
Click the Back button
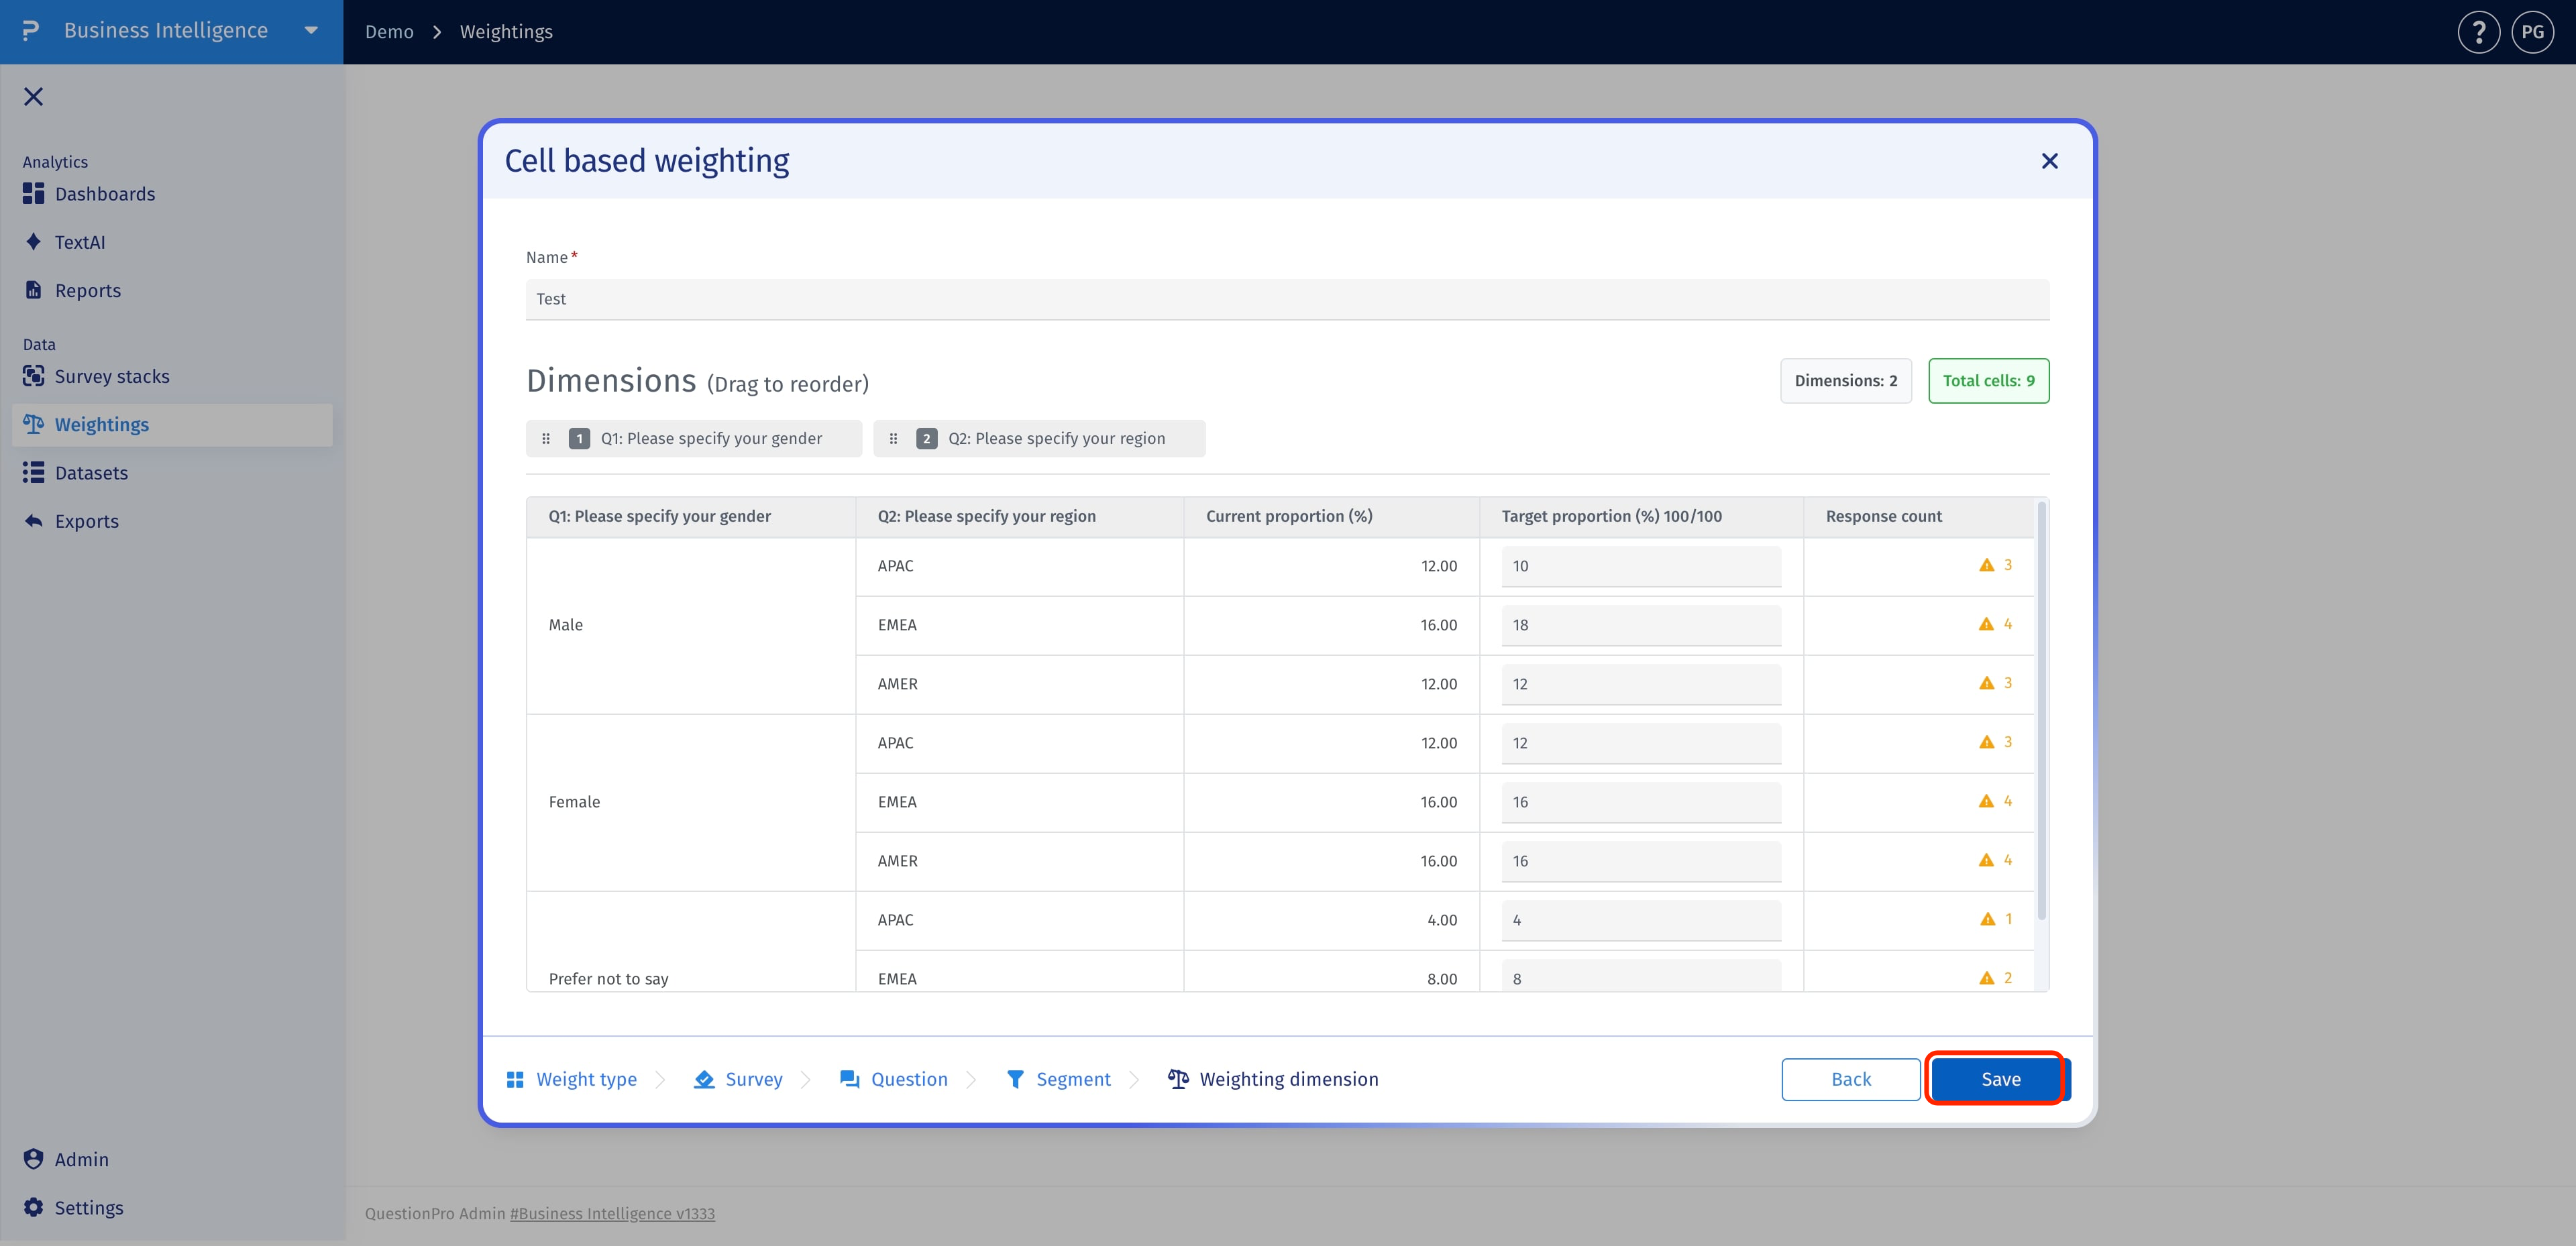[x=1850, y=1079]
